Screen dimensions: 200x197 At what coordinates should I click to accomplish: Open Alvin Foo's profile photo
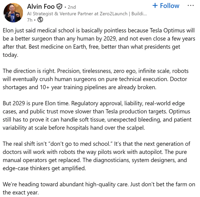[x=13, y=13]
